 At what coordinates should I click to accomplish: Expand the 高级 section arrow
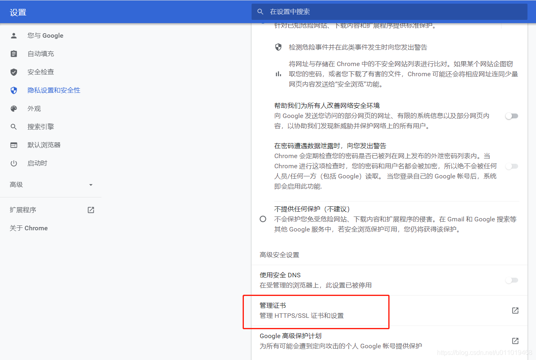tap(91, 185)
